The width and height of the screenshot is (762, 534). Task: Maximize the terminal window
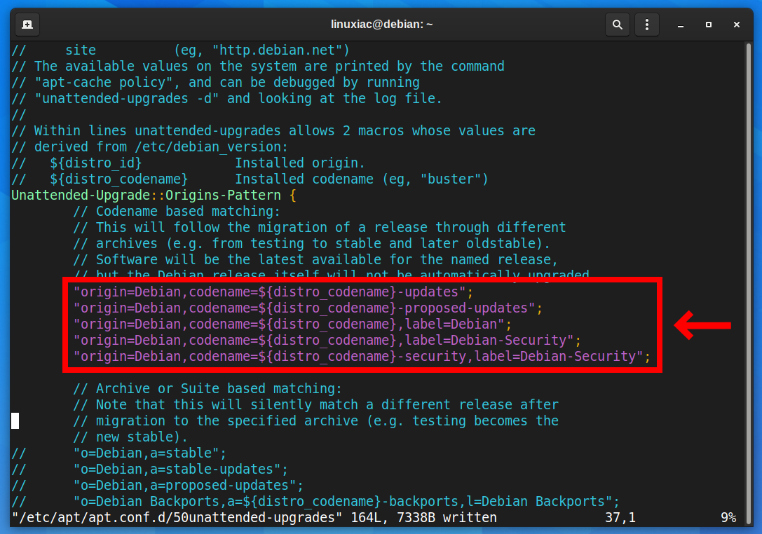[x=709, y=25]
